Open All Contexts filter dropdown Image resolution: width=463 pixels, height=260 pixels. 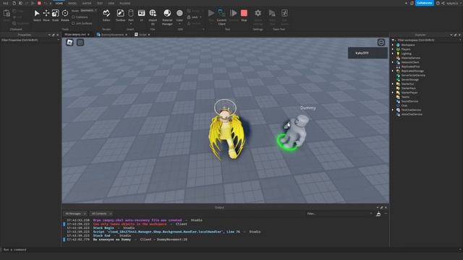(x=101, y=214)
